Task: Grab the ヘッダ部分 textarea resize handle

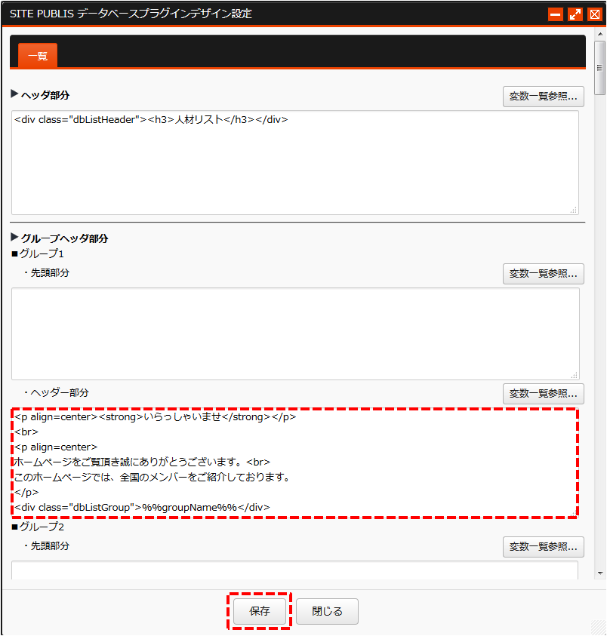Action: (x=574, y=210)
